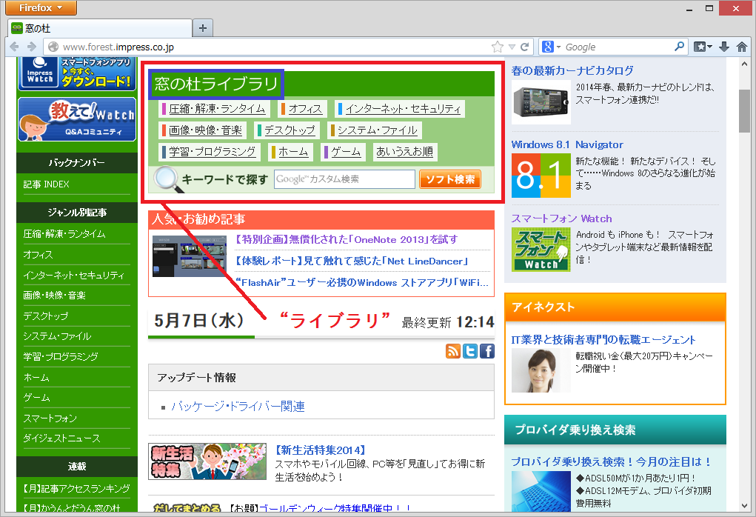Bookmark this page with the star

click(497, 46)
